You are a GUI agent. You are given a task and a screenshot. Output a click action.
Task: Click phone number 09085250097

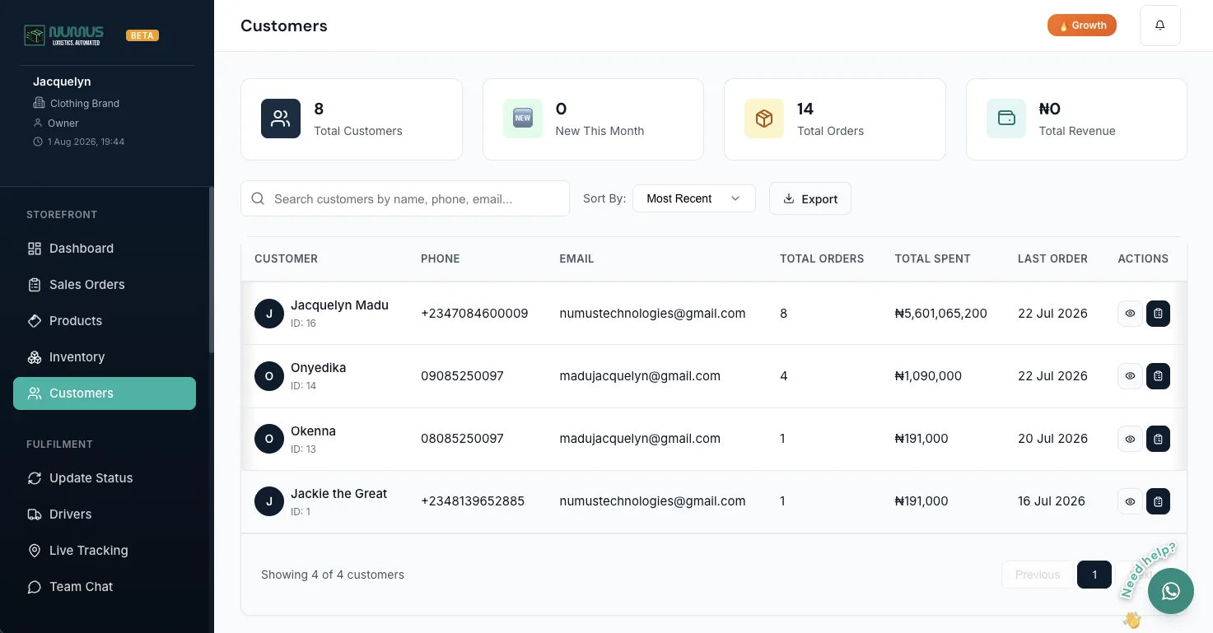462,376
